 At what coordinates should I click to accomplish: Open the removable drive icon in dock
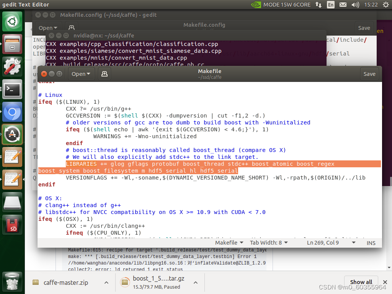(x=12, y=202)
